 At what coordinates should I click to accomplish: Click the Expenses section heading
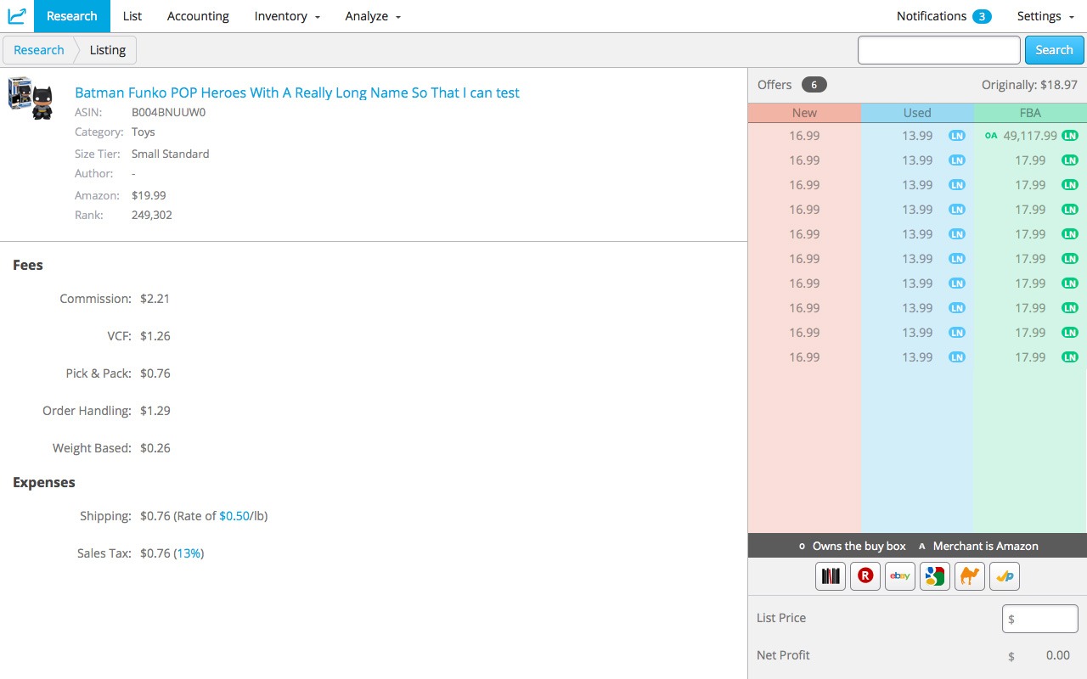point(44,482)
